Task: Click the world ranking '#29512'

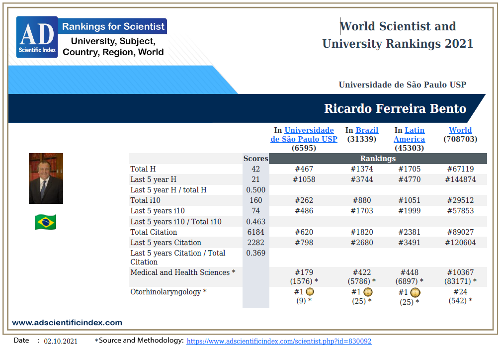Action: [460, 200]
